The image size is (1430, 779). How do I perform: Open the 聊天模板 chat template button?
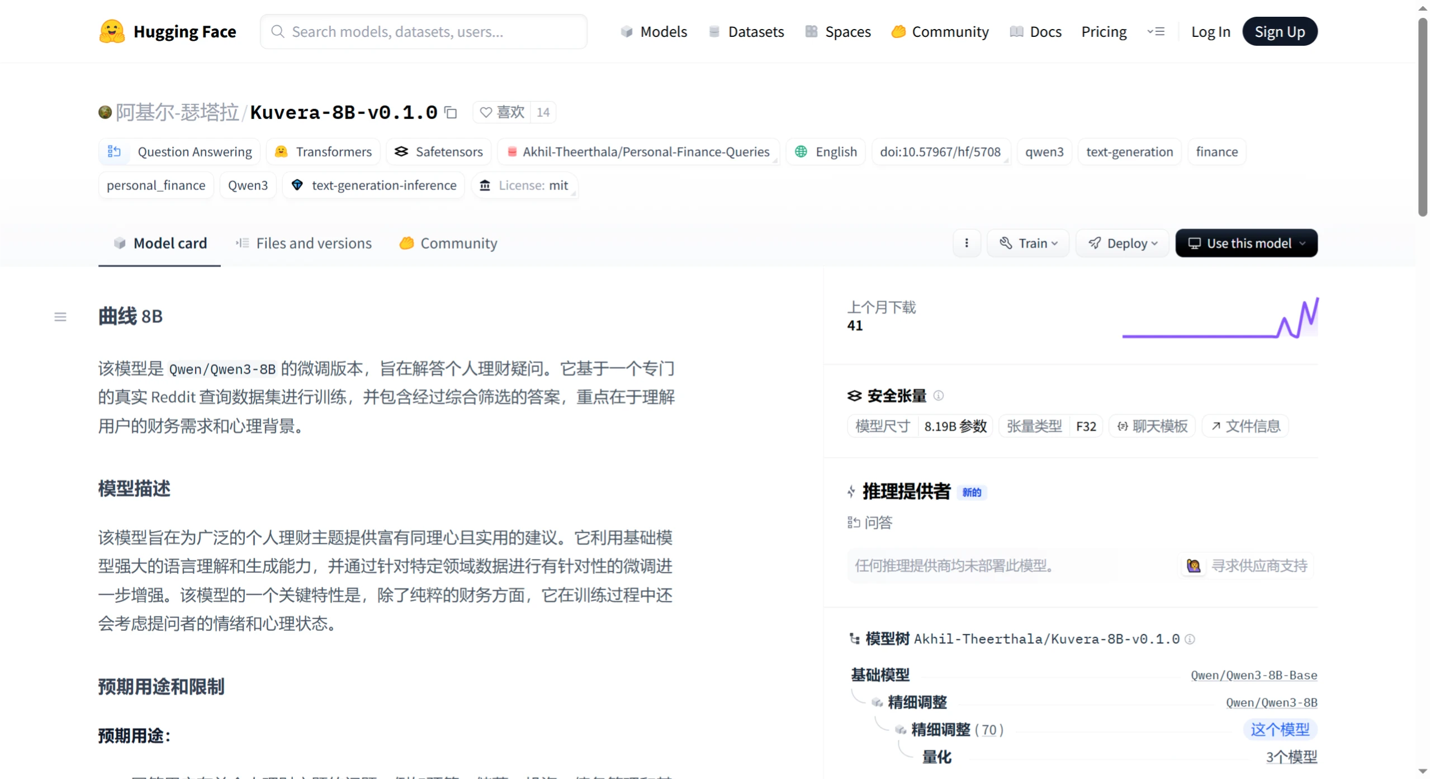pos(1152,426)
